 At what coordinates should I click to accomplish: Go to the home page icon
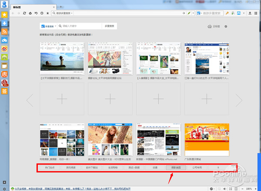(x=30, y=13)
